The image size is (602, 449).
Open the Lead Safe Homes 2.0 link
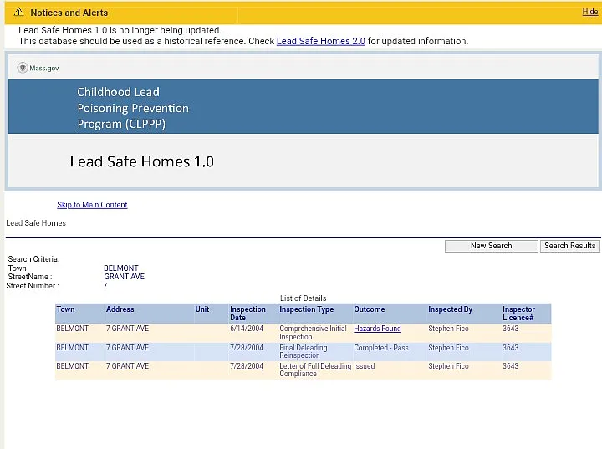tap(320, 41)
